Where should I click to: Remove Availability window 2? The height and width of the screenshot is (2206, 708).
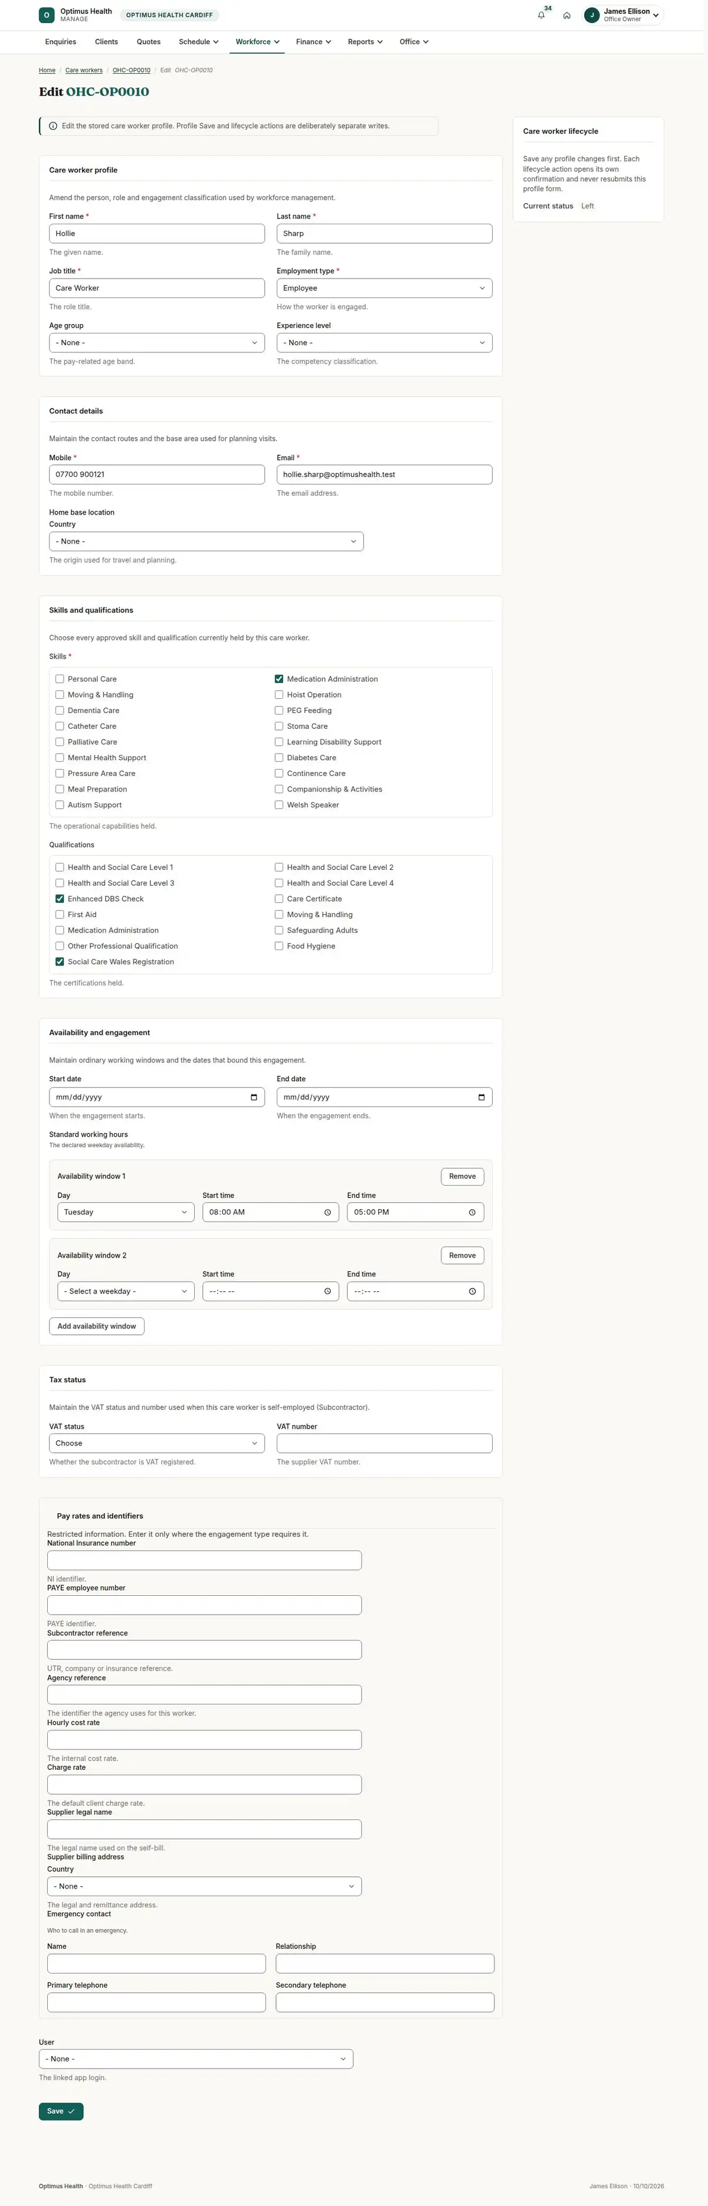pos(463,1255)
